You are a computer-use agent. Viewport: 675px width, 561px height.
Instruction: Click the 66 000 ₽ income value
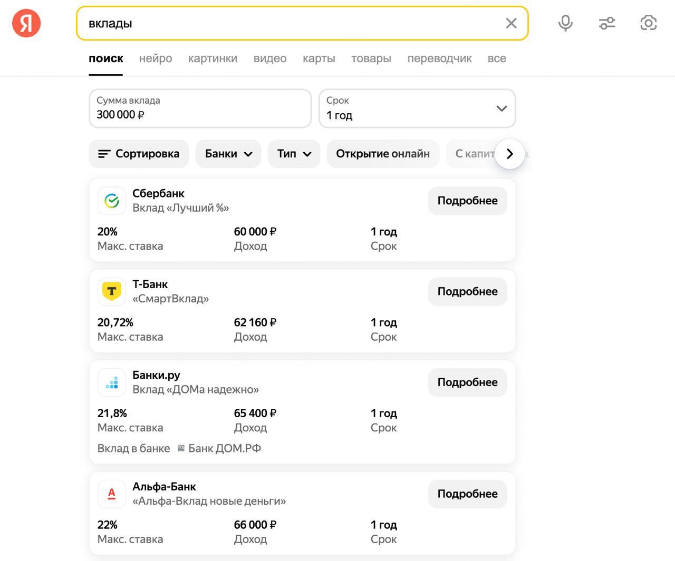tap(255, 525)
